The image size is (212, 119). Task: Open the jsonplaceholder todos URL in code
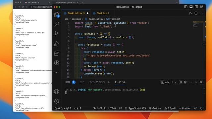118,56
